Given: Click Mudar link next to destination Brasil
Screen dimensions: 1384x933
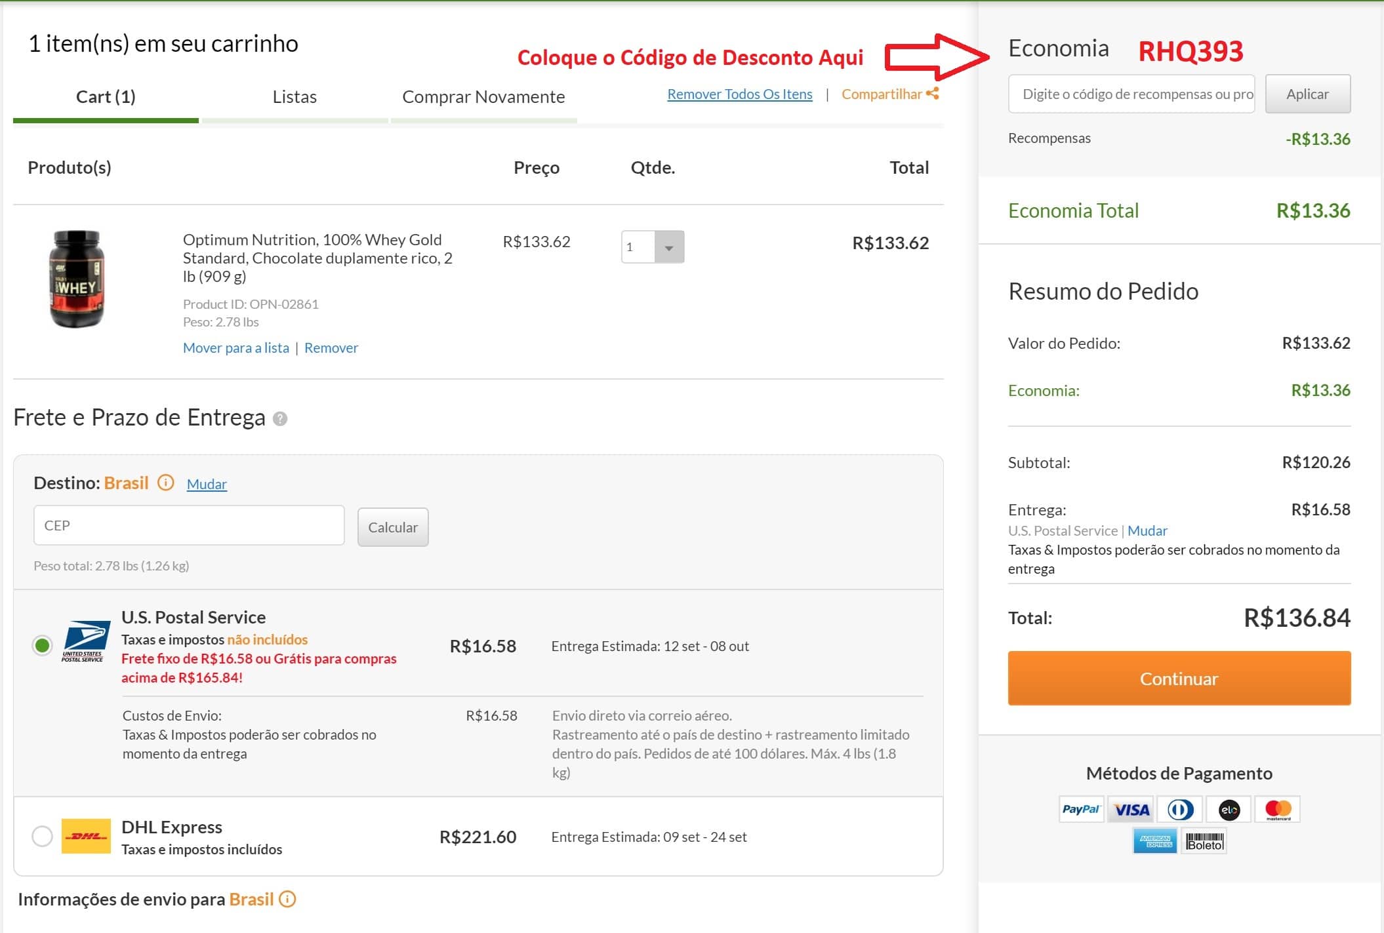Looking at the screenshot, I should 207,484.
